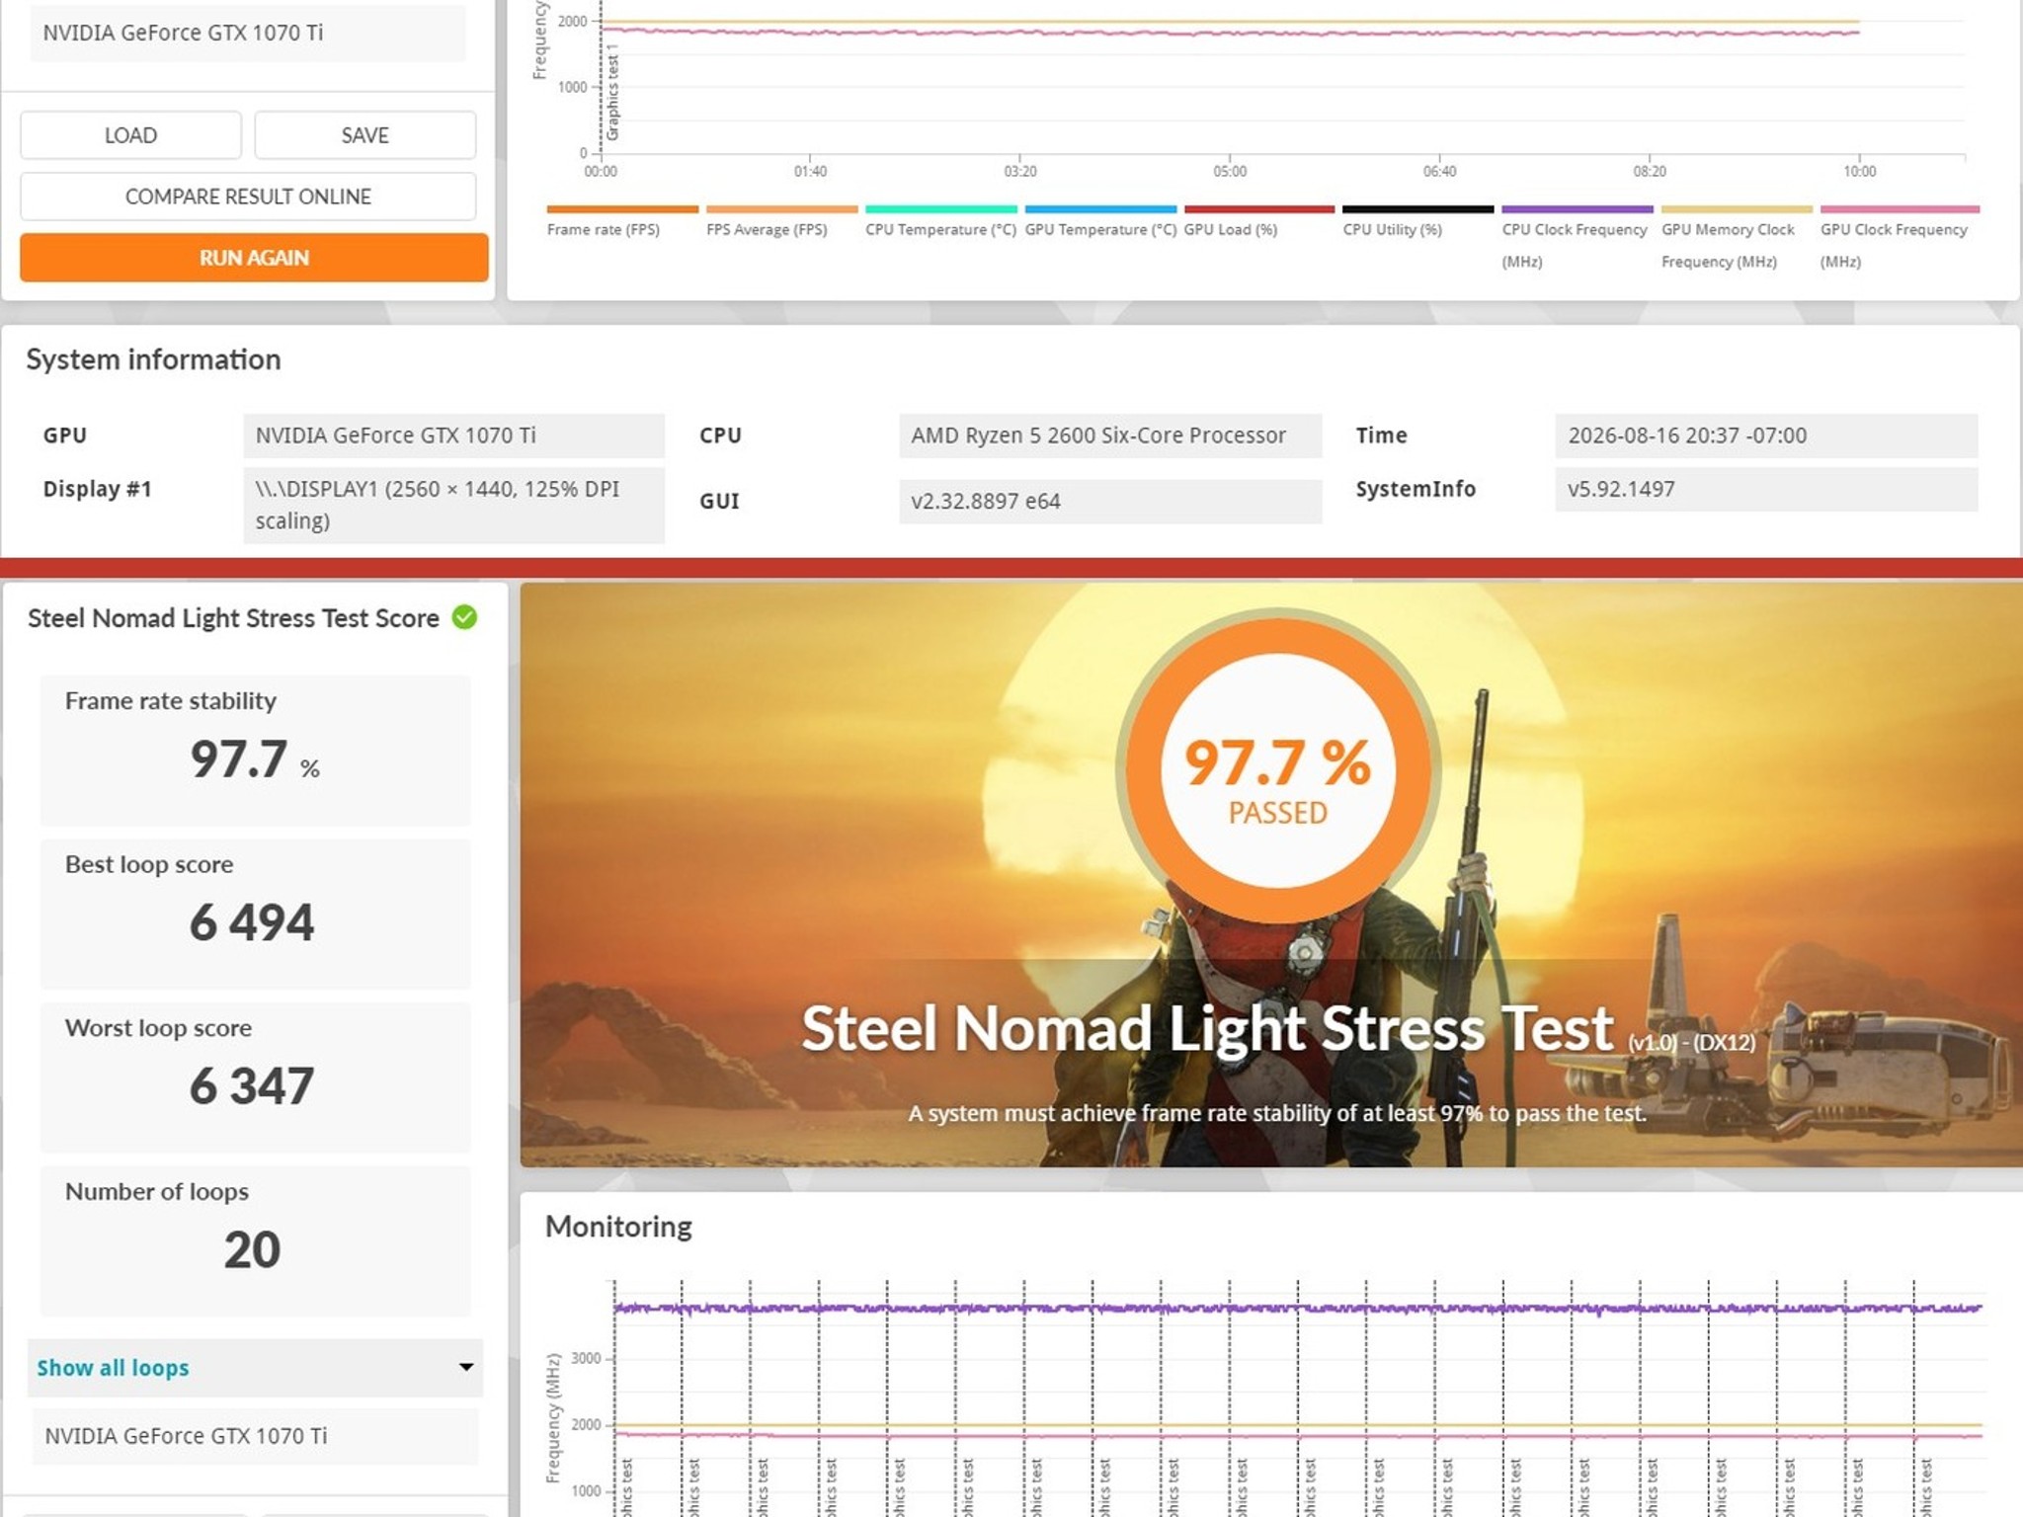Click the Steel Nomad Light Stress Test banner title
The image size is (2023, 1517).
(x=1207, y=1028)
